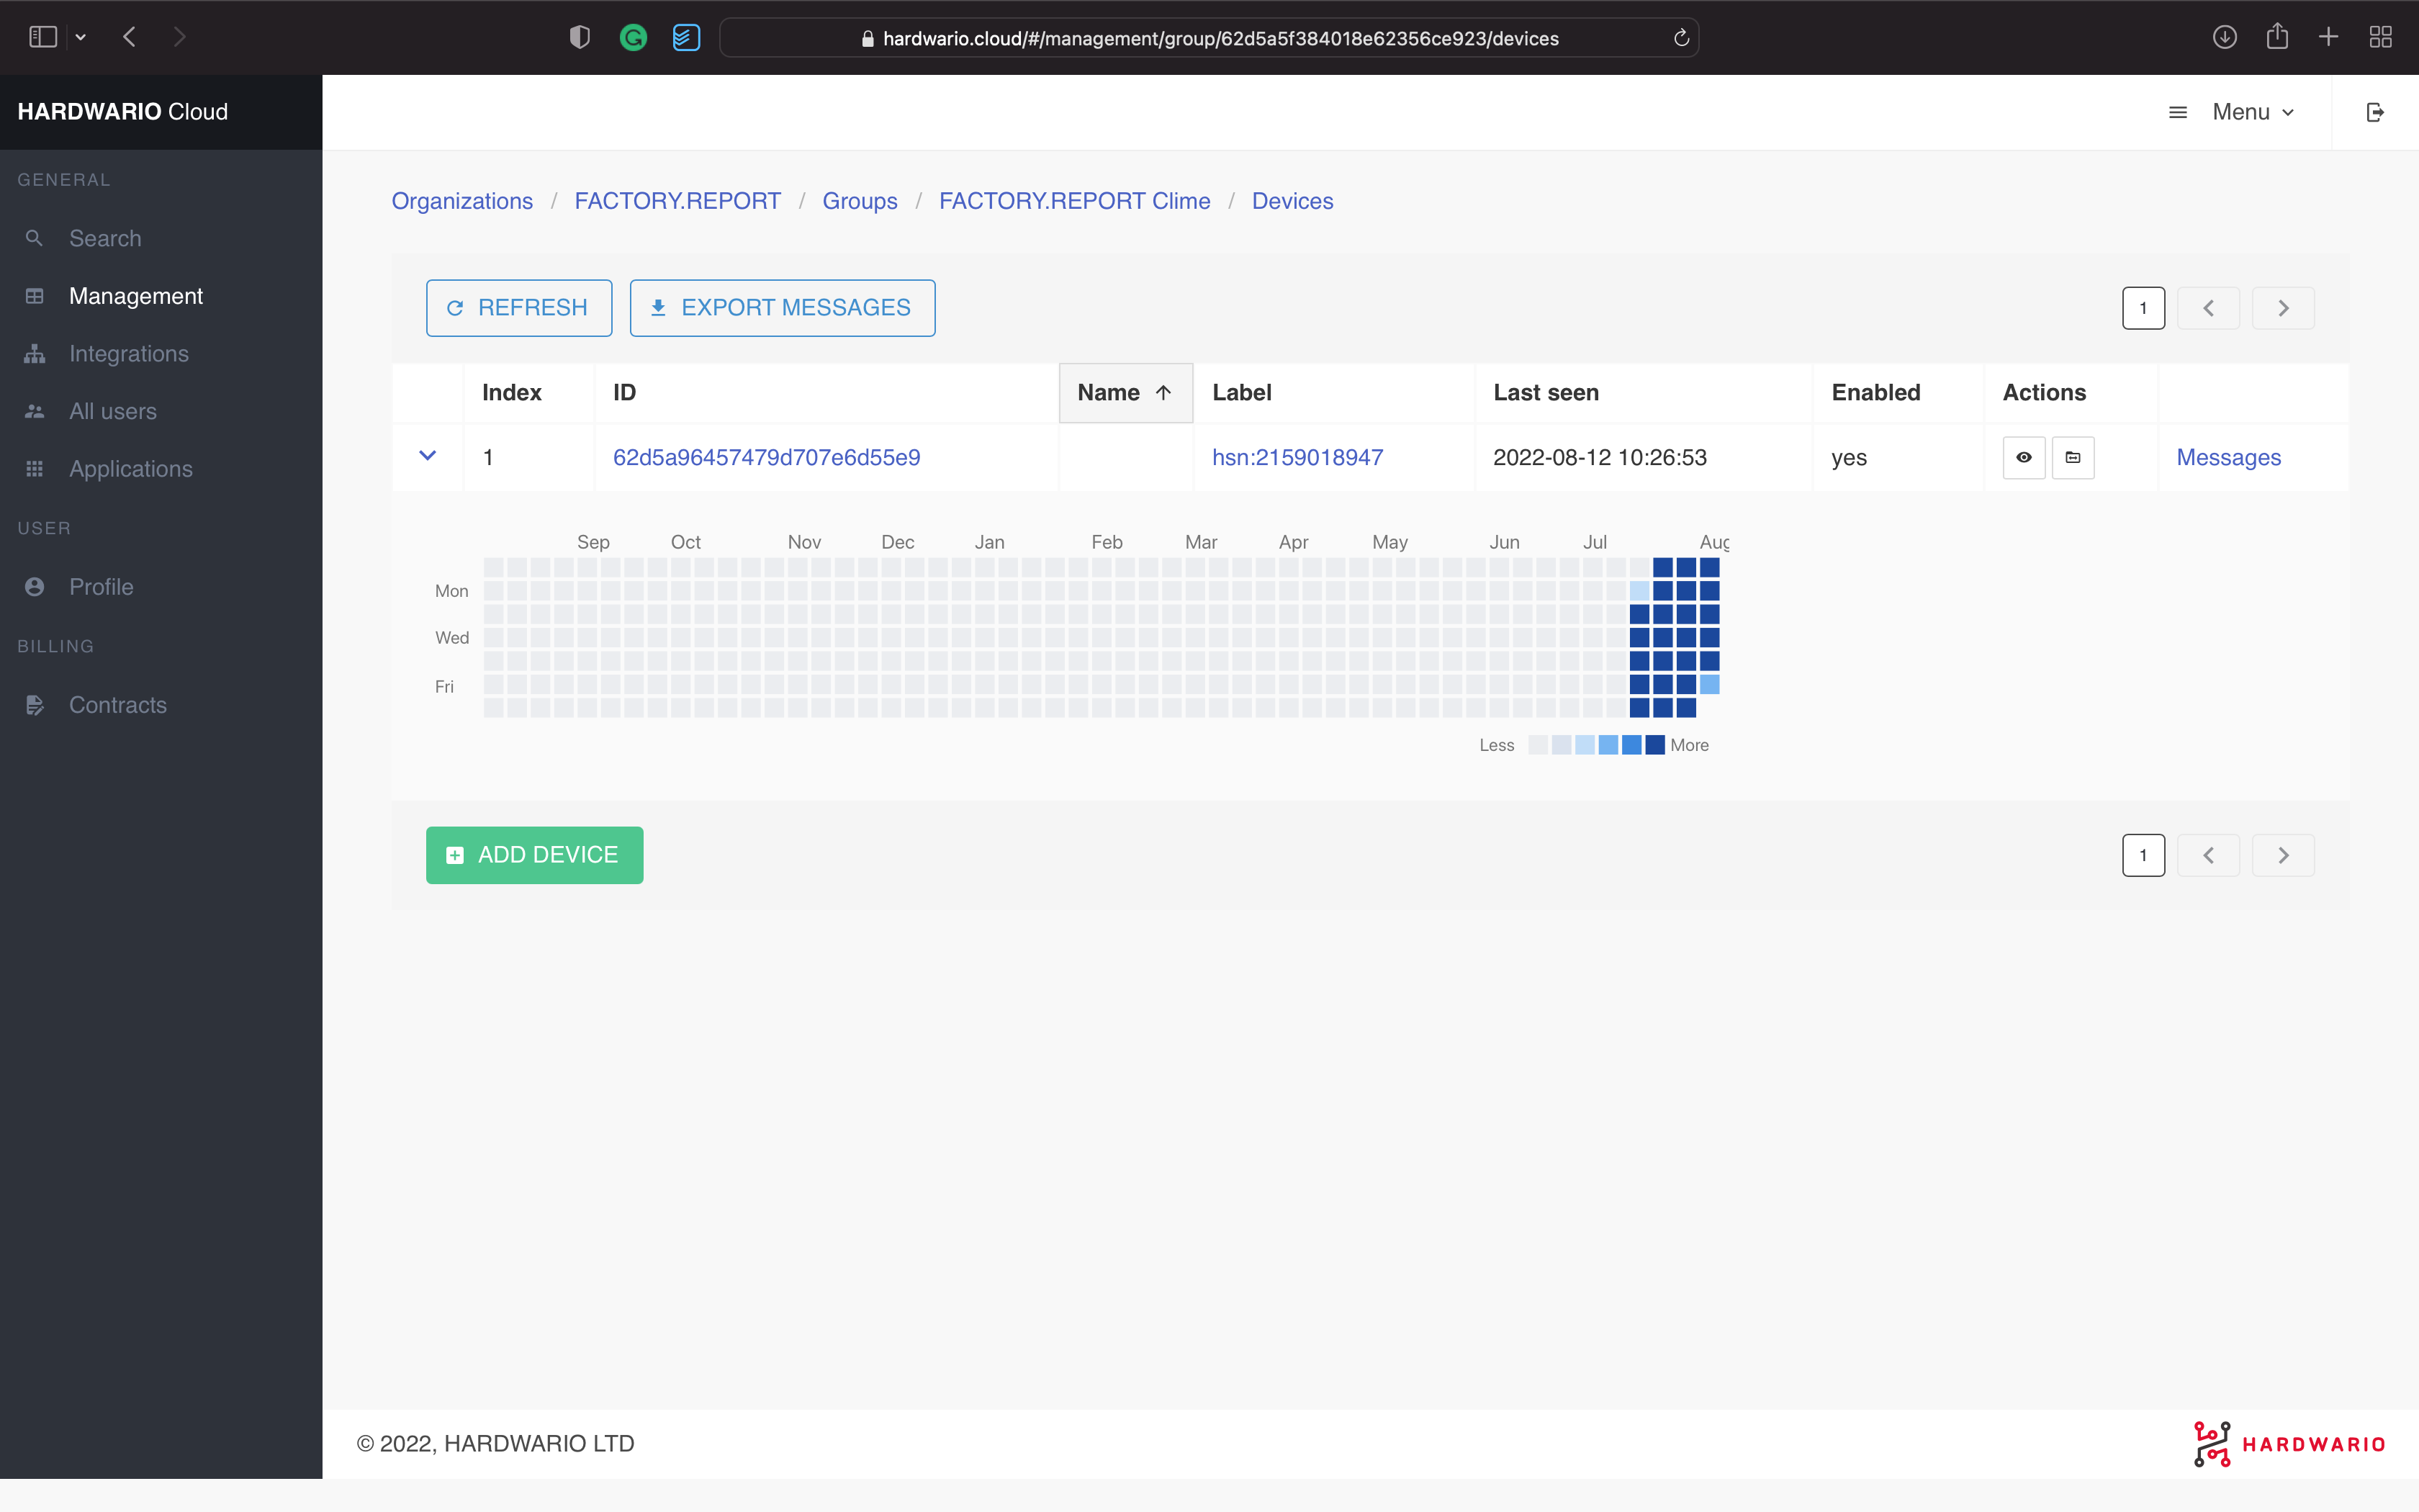2419x1512 pixels.
Task: Collapse the device row chevron
Action: point(427,456)
